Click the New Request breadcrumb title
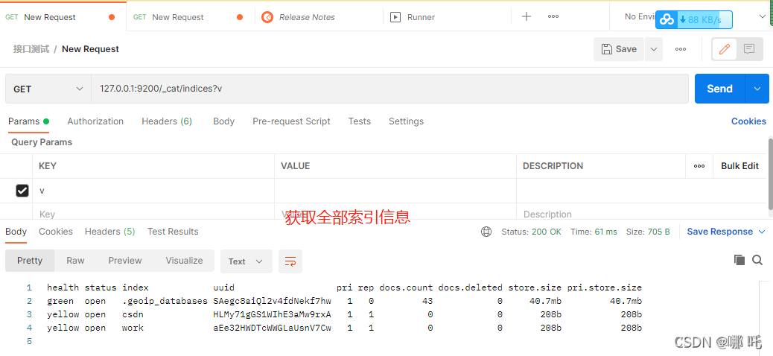The image size is (773, 356). (90, 49)
